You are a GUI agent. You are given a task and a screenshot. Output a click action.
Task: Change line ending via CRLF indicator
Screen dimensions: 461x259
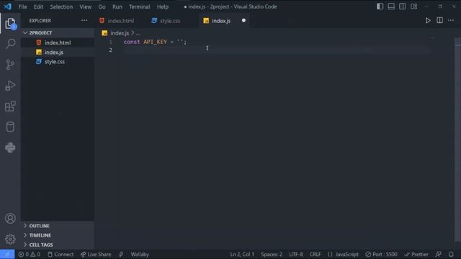(315, 254)
